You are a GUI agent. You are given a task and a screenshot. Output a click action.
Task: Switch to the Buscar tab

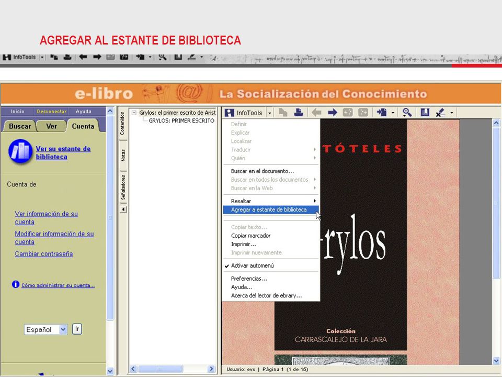(20, 126)
